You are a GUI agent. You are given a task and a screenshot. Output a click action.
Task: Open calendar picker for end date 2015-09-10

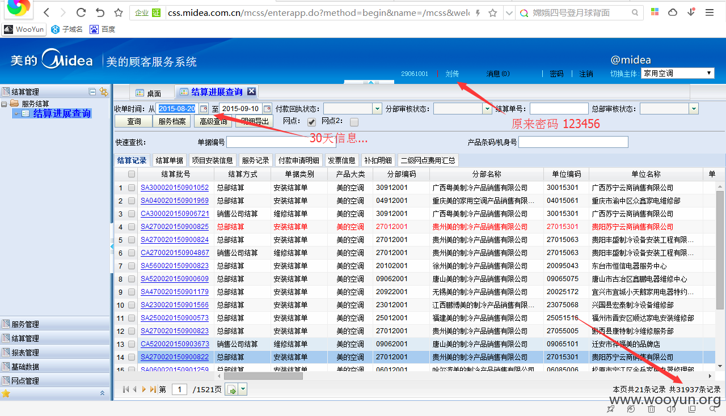267,108
